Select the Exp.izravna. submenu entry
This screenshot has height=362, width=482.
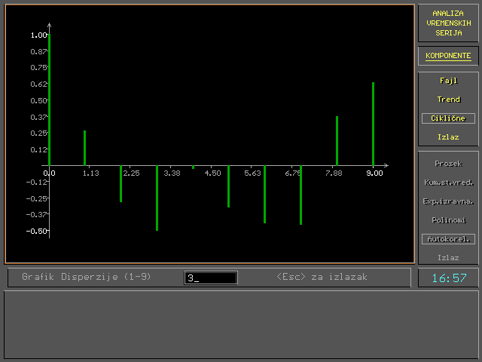[x=448, y=201]
